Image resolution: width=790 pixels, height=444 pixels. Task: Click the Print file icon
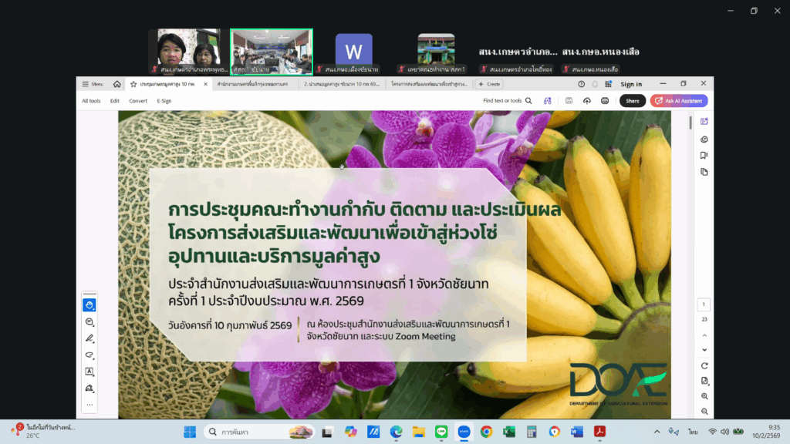pos(605,101)
